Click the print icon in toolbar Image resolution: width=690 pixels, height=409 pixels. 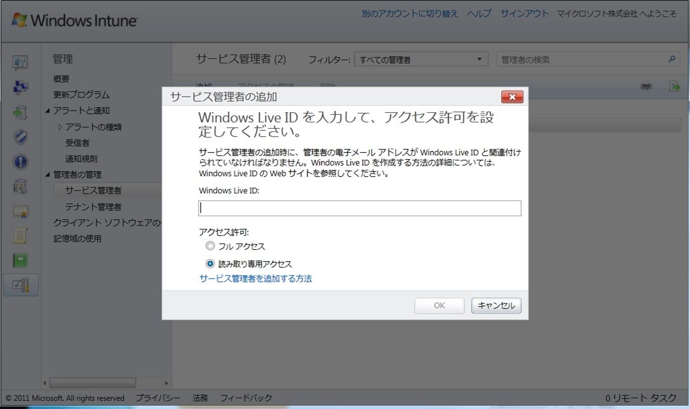646,86
